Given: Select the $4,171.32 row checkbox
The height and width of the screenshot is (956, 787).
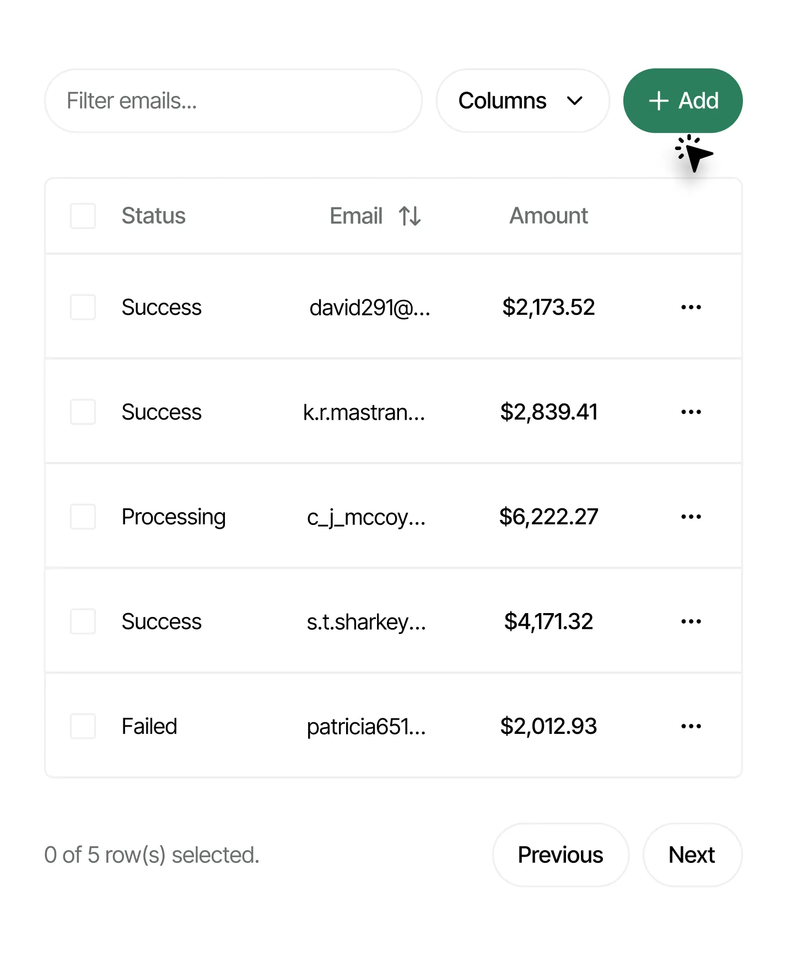Looking at the screenshot, I should [x=83, y=621].
